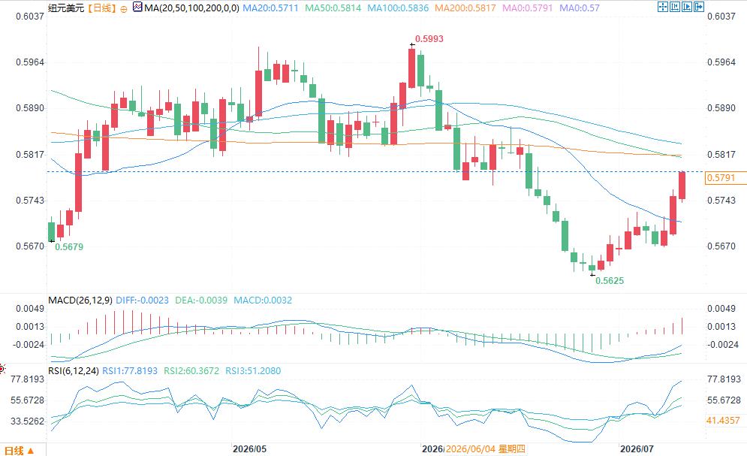Click the chart scroll-forward play icon

(687, 7)
